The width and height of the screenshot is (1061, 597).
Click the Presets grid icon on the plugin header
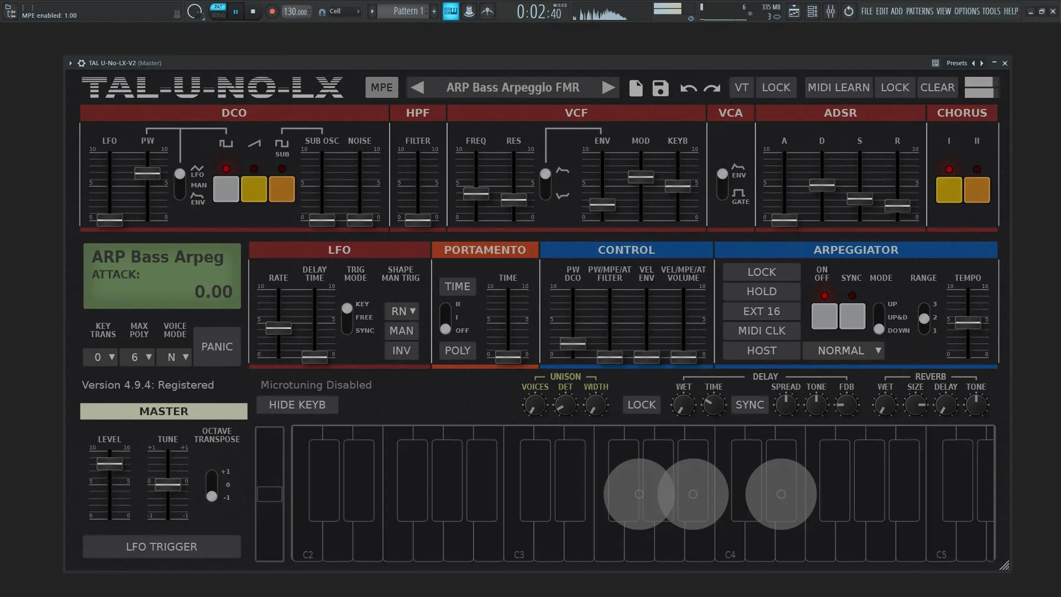click(x=936, y=63)
